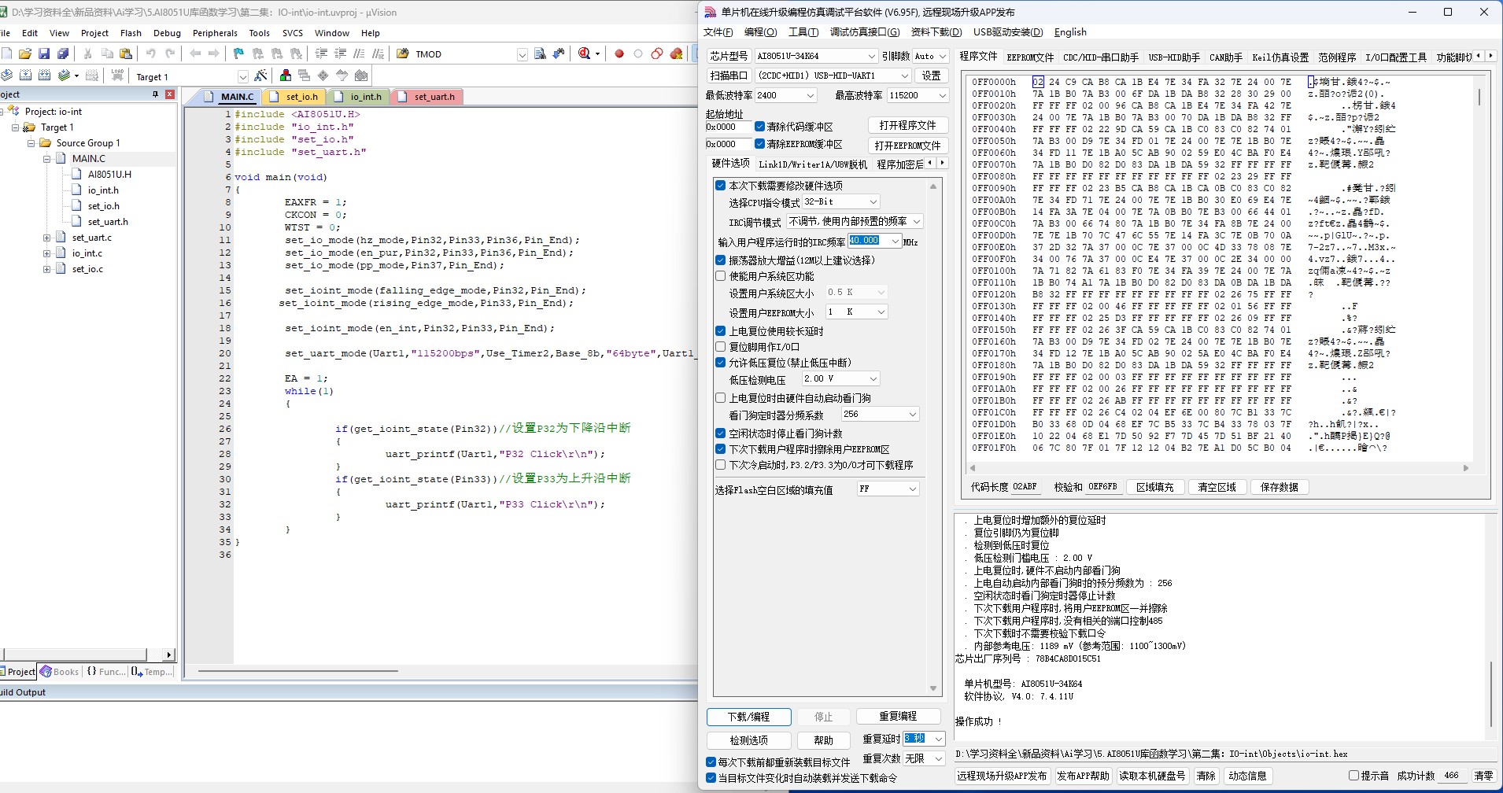
Task: Open 扫描串口 USB-HID-UART1 port dropdown
Action: click(x=833, y=76)
